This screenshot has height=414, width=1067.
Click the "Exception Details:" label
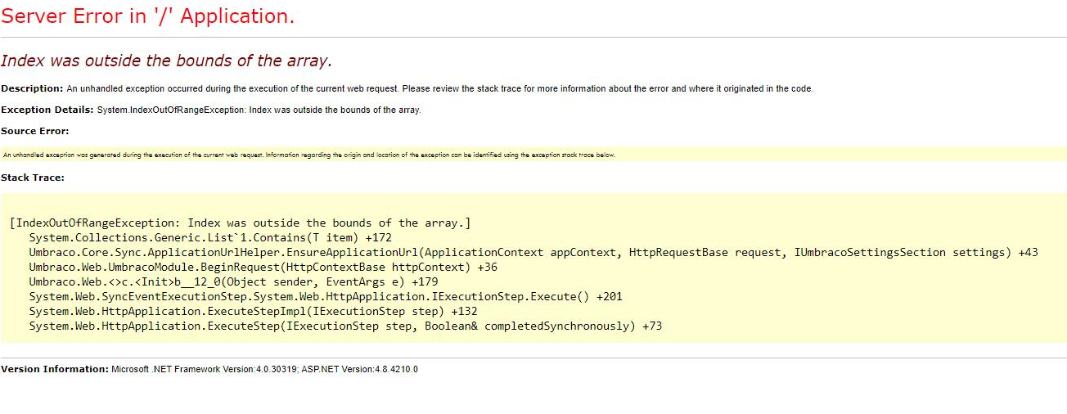point(47,110)
